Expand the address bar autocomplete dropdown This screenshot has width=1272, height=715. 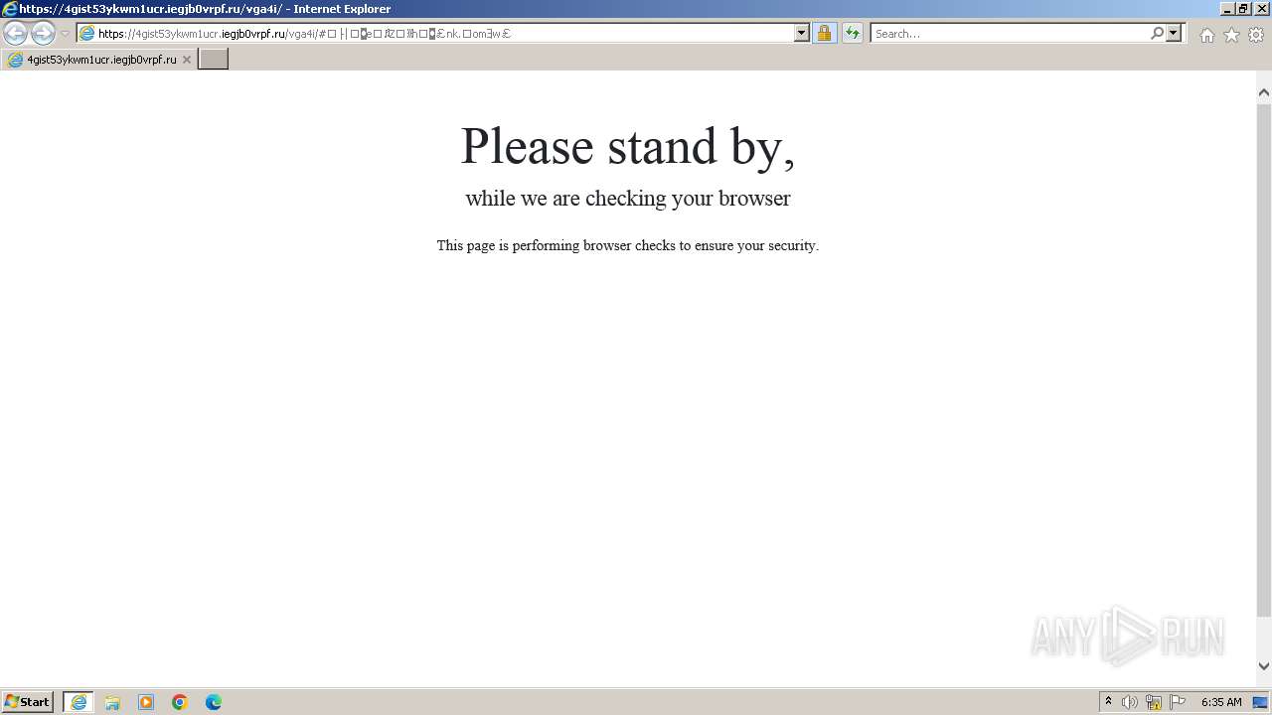(x=802, y=34)
